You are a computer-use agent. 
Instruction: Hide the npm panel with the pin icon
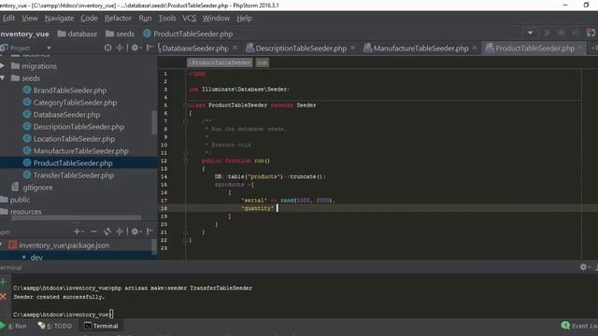click(149, 231)
